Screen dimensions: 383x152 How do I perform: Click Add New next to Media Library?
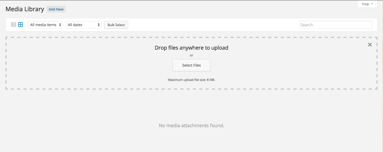[x=56, y=9]
